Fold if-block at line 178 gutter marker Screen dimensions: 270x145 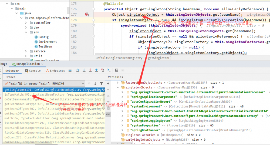93,20
